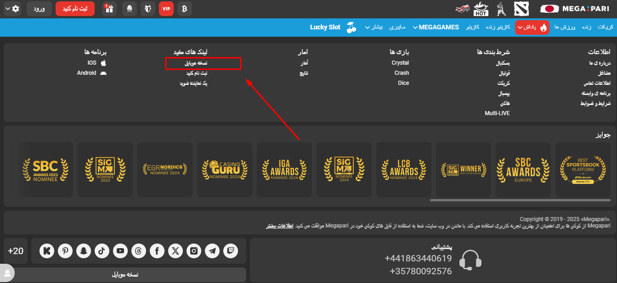Click the red VIP badge icon

[x=166, y=9]
